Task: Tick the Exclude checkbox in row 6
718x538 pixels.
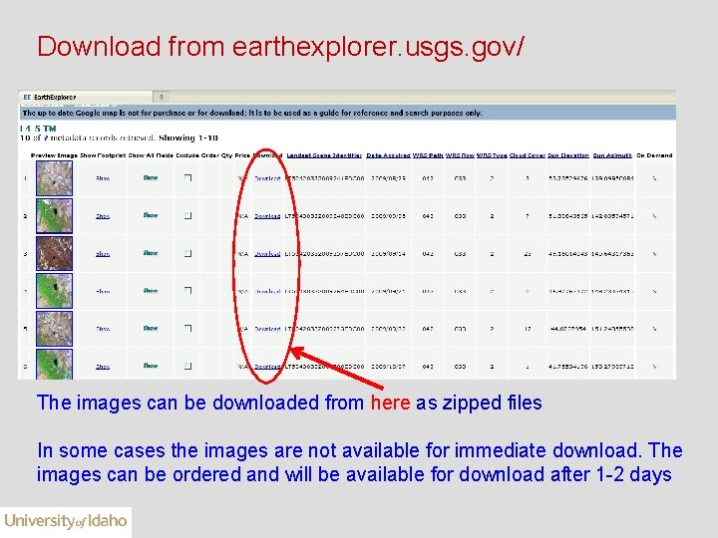Action: tap(187, 366)
